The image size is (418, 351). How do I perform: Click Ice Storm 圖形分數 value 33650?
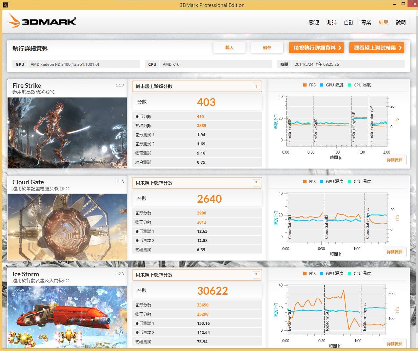(x=203, y=305)
